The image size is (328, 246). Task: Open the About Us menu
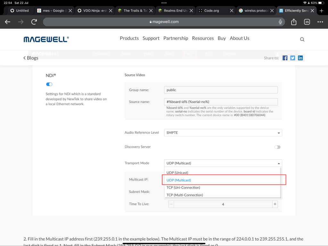240,38
